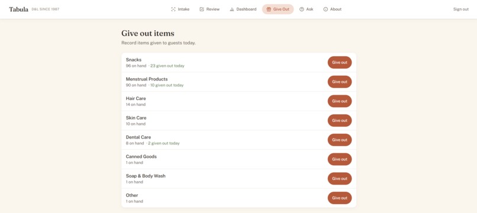Click the Snacks item name
The width and height of the screenshot is (477, 213).
[x=134, y=60]
